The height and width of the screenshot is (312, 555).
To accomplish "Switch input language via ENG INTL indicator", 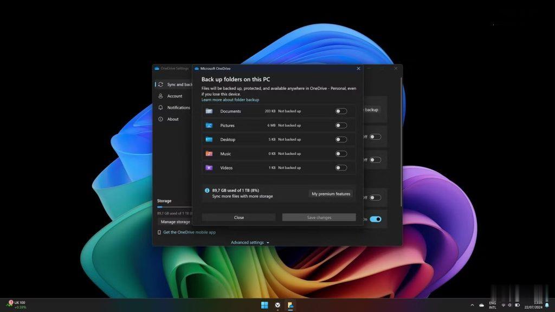I will pyautogui.click(x=492, y=305).
